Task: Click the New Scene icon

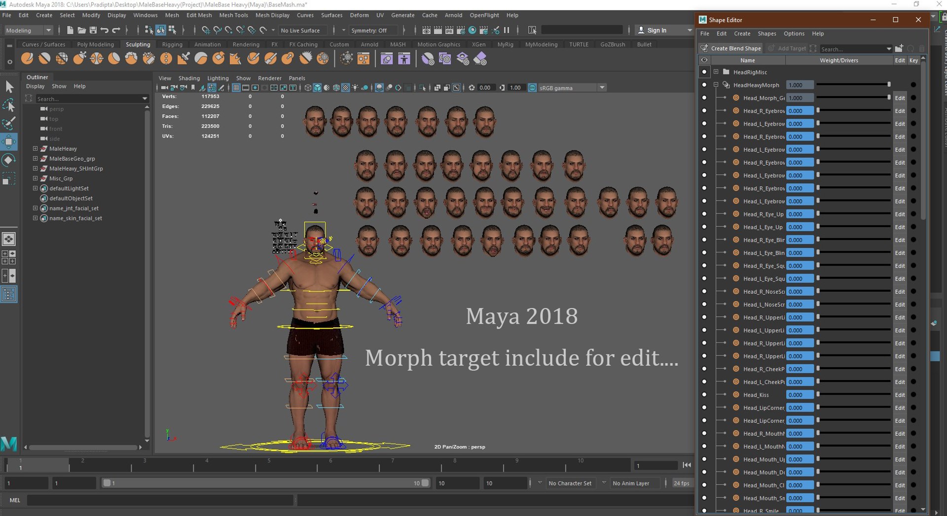Action: point(70,30)
